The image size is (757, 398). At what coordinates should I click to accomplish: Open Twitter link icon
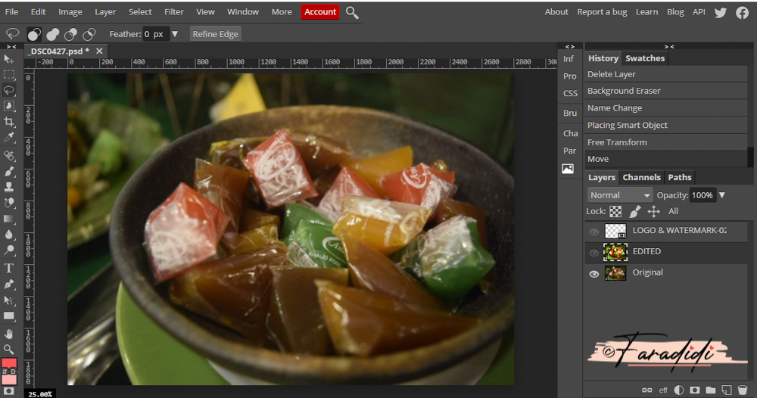[721, 13]
